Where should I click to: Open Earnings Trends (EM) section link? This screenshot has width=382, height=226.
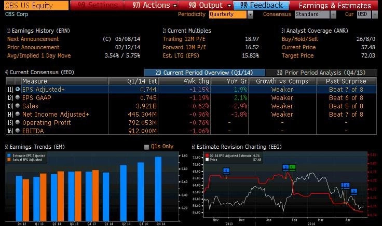pyautogui.click(x=35, y=147)
